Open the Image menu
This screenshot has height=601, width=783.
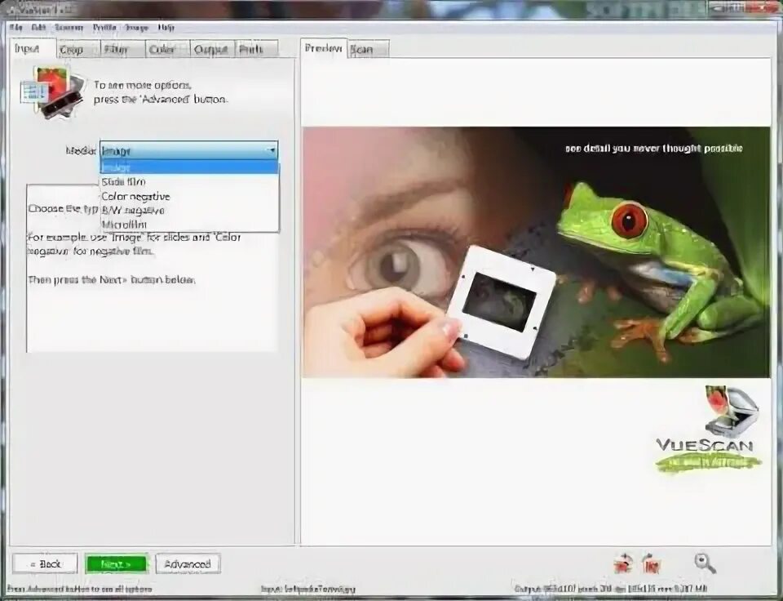[135, 26]
